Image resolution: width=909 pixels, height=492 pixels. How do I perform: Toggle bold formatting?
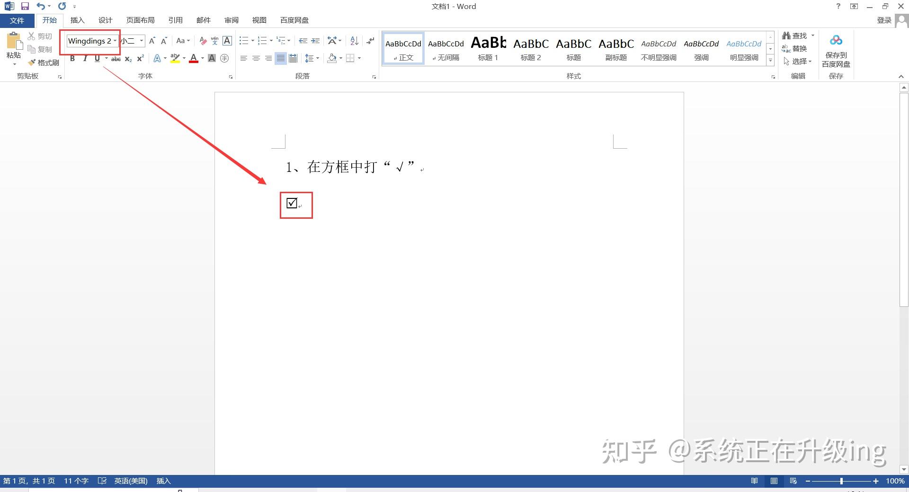pyautogui.click(x=72, y=58)
